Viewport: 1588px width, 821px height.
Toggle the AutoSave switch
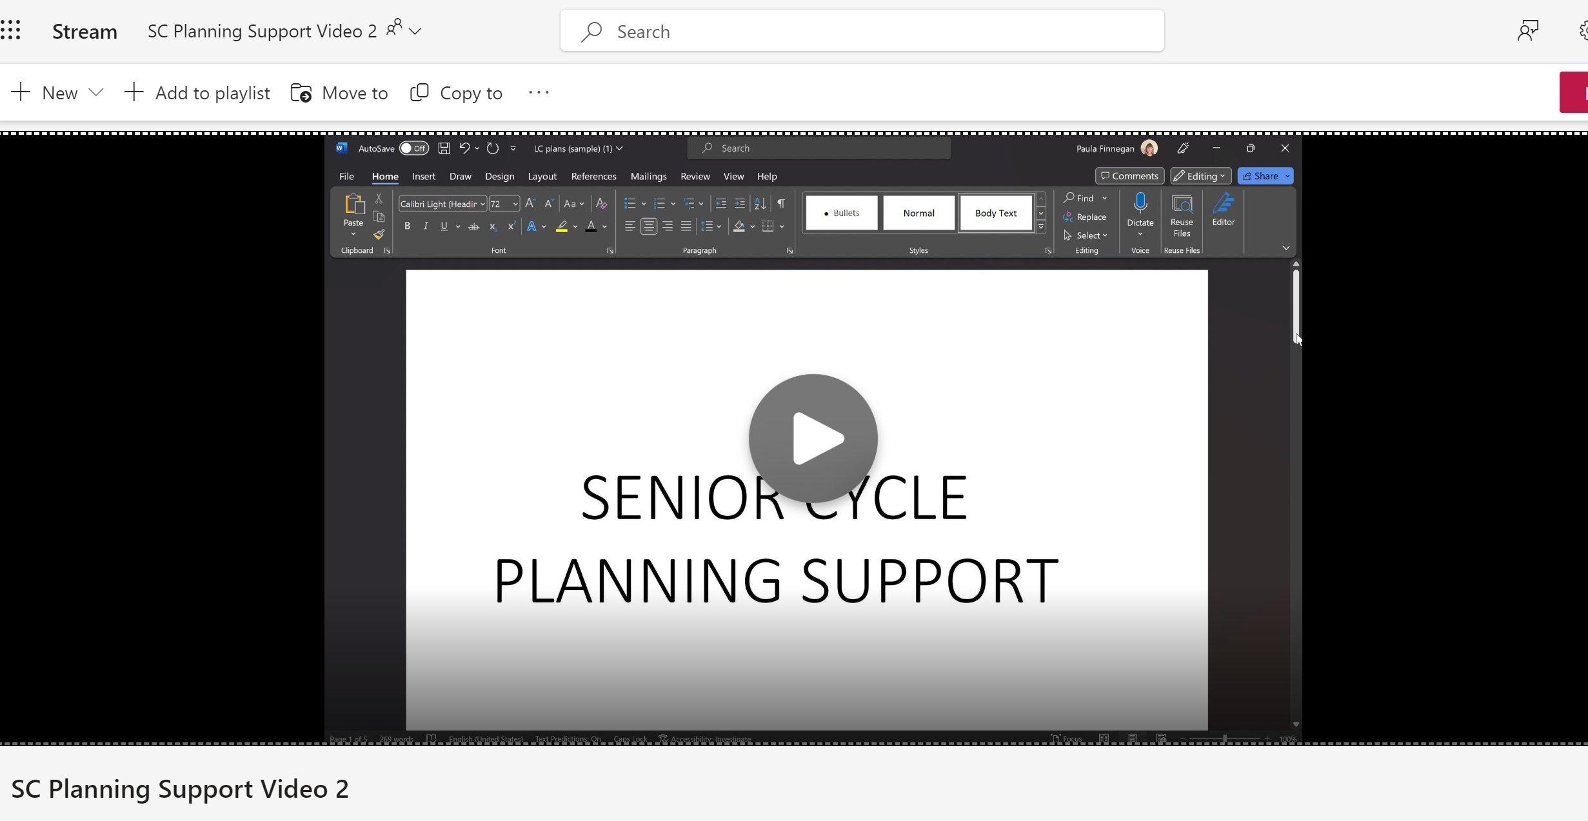click(x=413, y=148)
